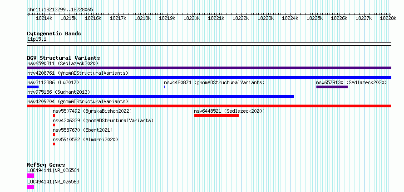Image resolution: width=404 pixels, height=192 pixels.
Task: Click the 18225k ruler position
Action: [315, 18]
